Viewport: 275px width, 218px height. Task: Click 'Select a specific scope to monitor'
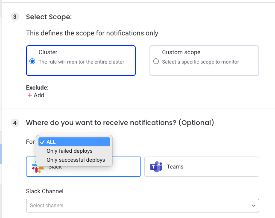(200, 62)
